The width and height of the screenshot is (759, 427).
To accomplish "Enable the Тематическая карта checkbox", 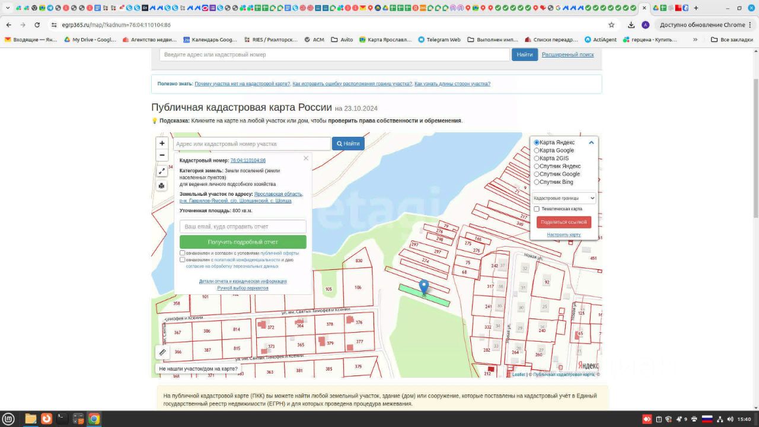I will click(537, 209).
